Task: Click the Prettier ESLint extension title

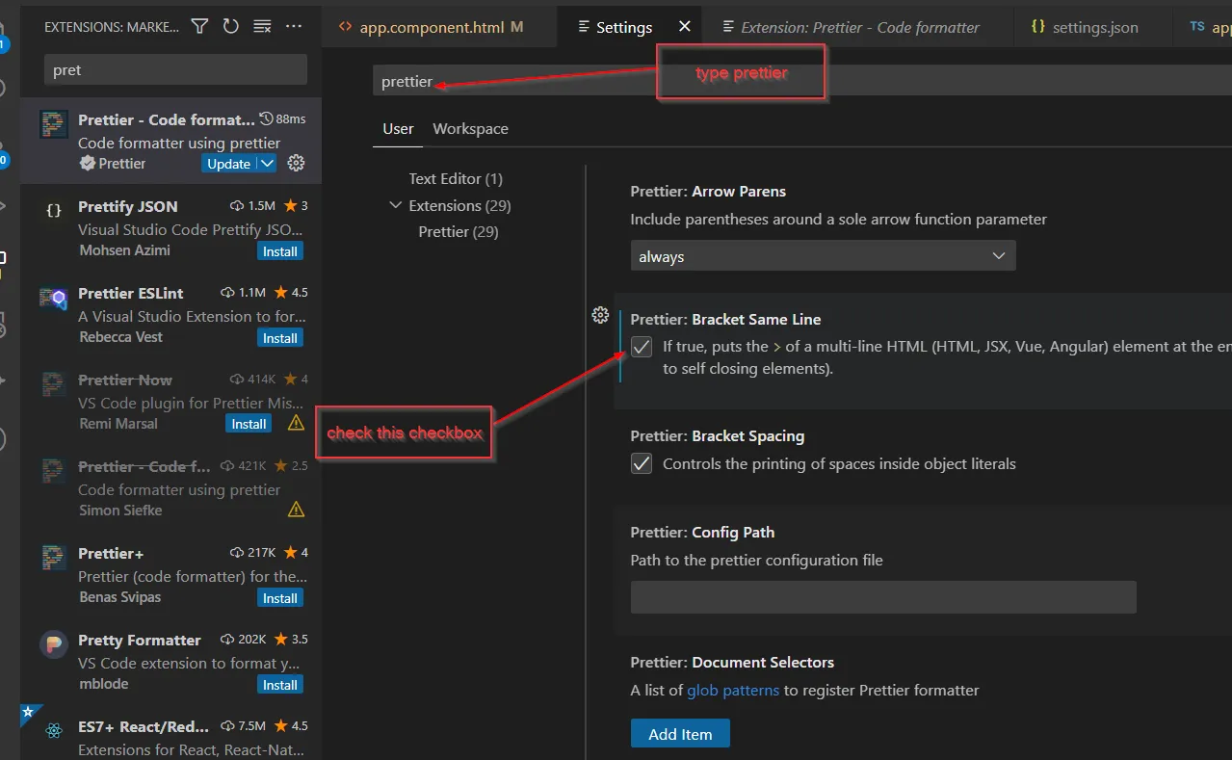Action: point(131,293)
